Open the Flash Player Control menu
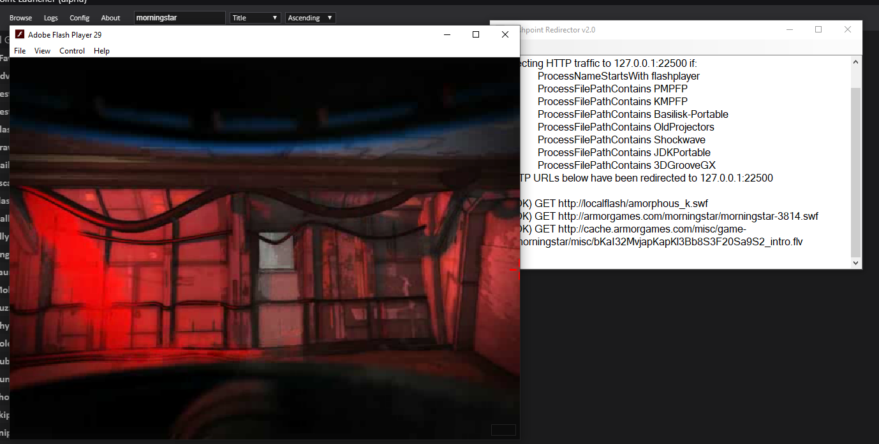 [x=72, y=51]
